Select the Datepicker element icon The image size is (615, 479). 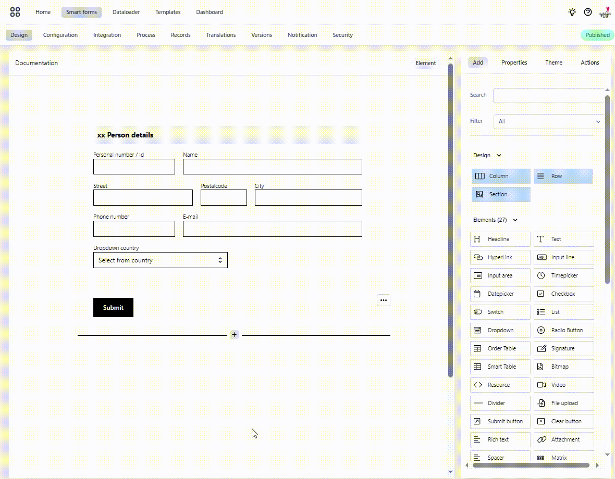pos(499,294)
